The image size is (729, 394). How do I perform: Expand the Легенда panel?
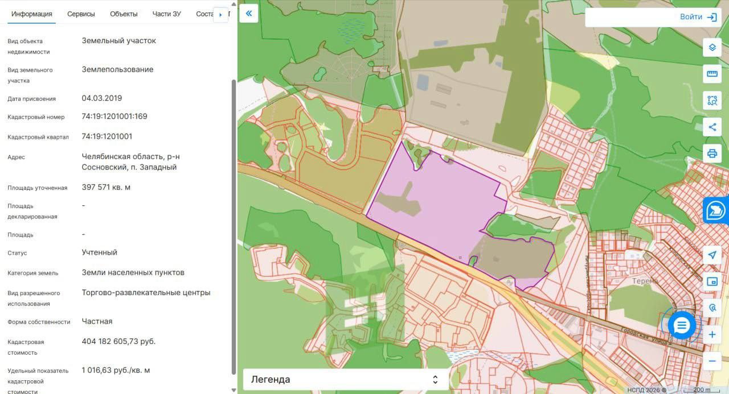346,379
